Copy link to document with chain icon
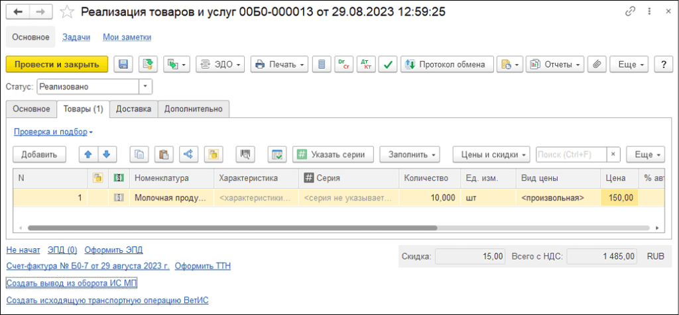The height and width of the screenshot is (315, 679). coord(630,12)
